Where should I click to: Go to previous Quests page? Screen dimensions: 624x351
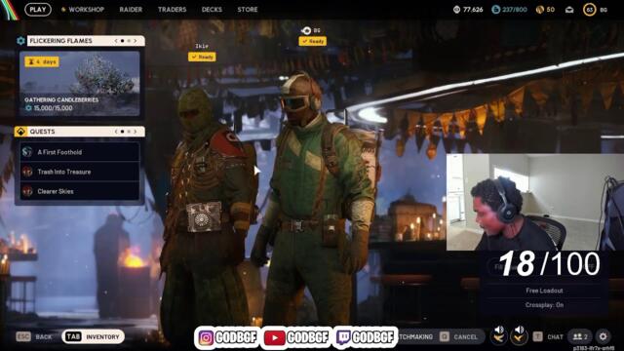[x=116, y=132]
